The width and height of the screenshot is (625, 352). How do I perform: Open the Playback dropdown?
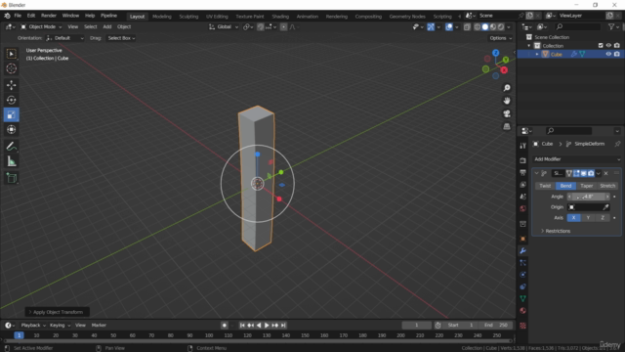[33, 326]
